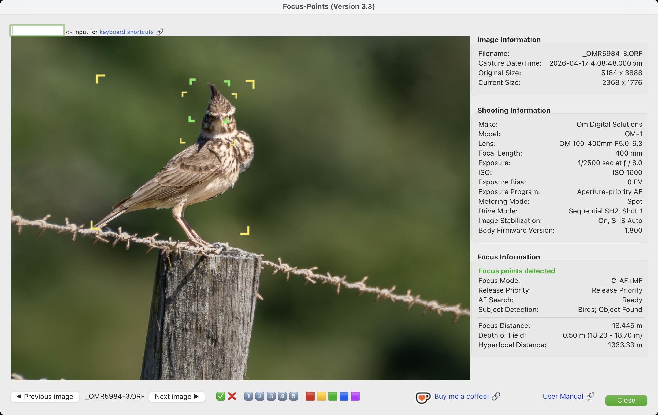The image size is (658, 415).
Task: Apply the blue color label
Action: click(344, 396)
